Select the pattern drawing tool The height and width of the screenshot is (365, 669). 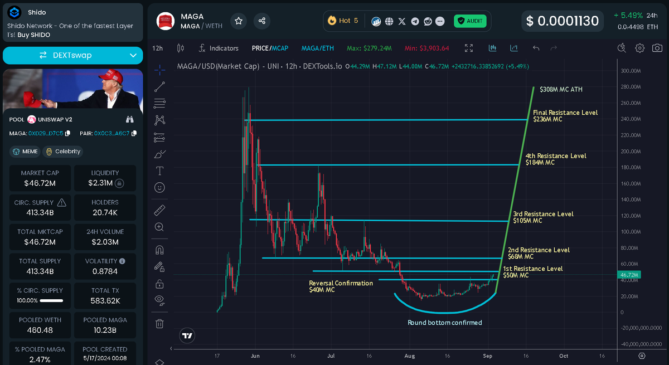[x=160, y=120]
